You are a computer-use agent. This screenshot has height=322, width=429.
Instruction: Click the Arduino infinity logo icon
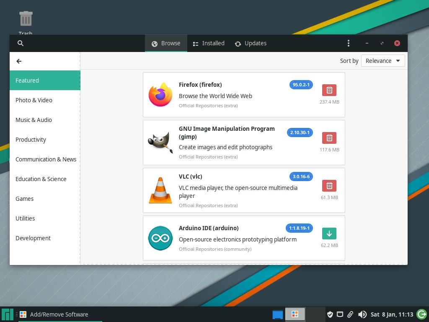(160, 238)
